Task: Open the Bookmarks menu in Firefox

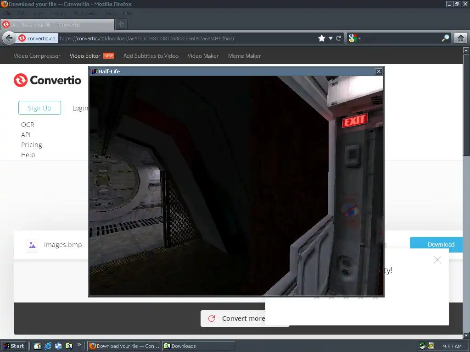Action: click(x=85, y=13)
